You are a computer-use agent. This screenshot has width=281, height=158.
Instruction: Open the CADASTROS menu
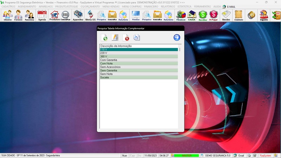tap(8, 6)
